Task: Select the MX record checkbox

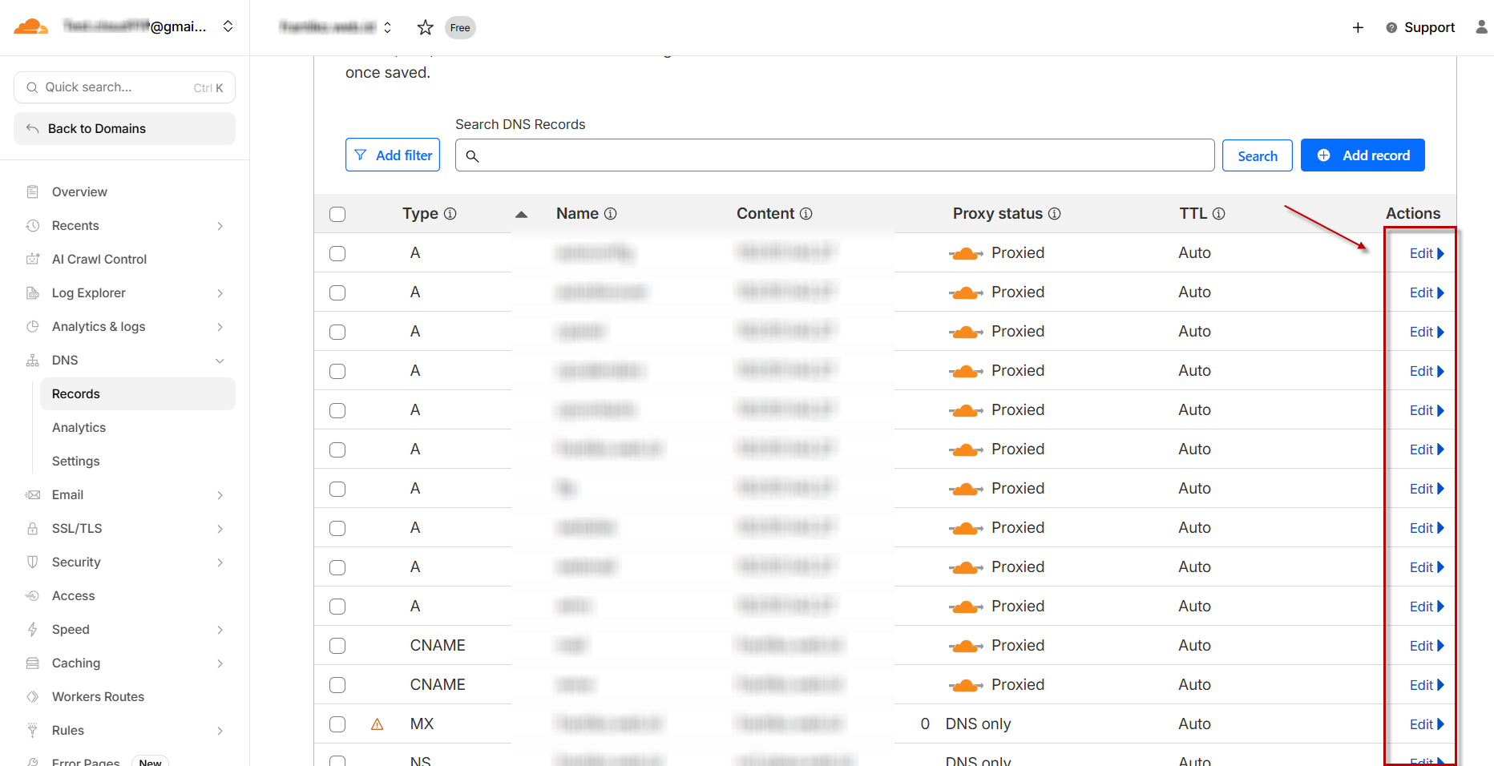Action: [337, 724]
